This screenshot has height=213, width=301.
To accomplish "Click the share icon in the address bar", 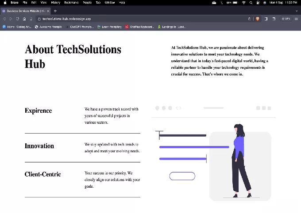I will [x=250, y=19].
